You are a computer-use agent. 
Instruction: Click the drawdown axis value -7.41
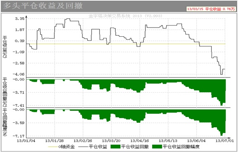pos(18,105)
